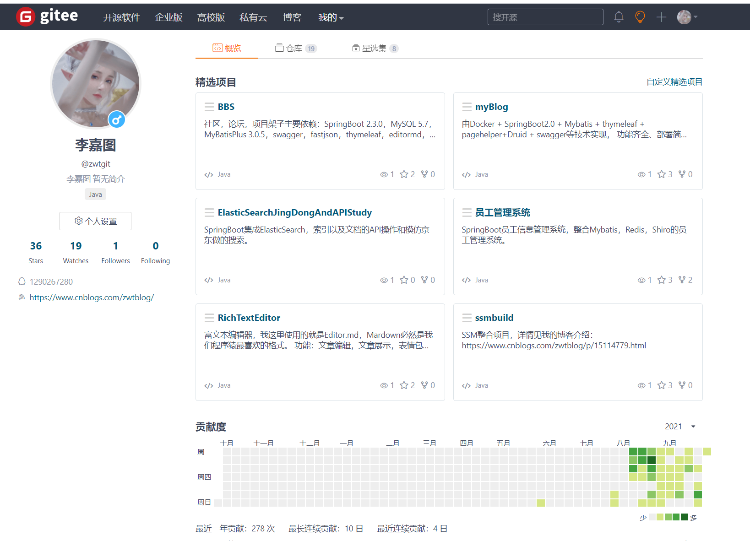Click the fork icon on RichTextEditor card
Viewport: 750px width, 541px height.
pyautogui.click(x=424, y=385)
